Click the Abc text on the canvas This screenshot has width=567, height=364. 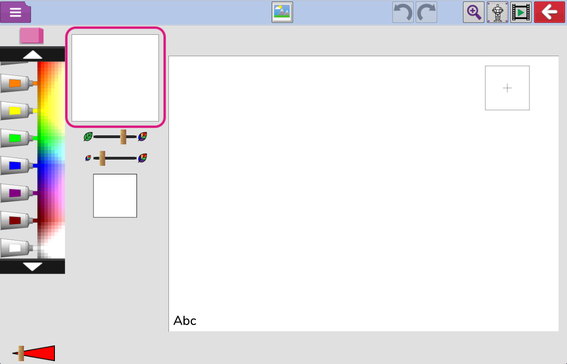pos(185,321)
